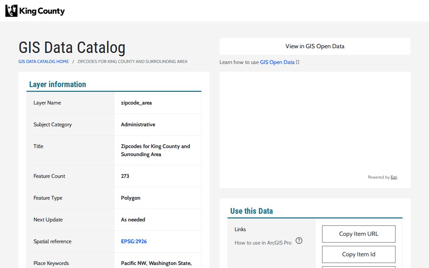Click the Zipcodes for King County title value

[156, 150]
